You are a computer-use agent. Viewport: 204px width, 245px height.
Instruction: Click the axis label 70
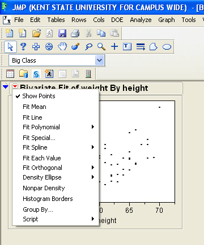(x=159, y=210)
